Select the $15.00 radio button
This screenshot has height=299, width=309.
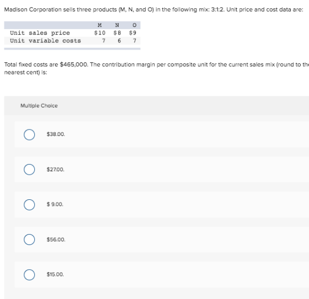pyautogui.click(x=29, y=275)
